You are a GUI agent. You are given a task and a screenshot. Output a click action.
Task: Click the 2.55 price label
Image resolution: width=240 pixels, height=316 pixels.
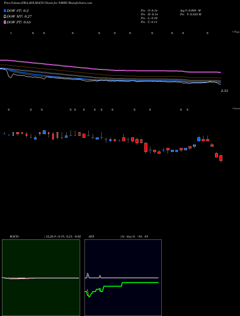click(224, 90)
